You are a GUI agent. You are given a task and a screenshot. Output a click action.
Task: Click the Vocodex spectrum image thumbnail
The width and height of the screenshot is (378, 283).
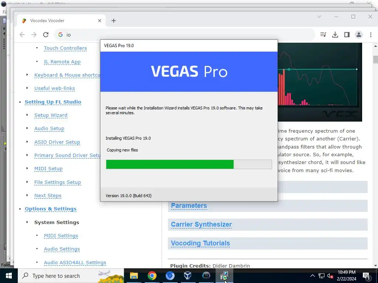pos(320,82)
